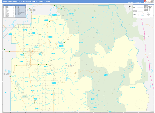Click the compass rose north arrow
This screenshot has width=155, height=113.
129,7
